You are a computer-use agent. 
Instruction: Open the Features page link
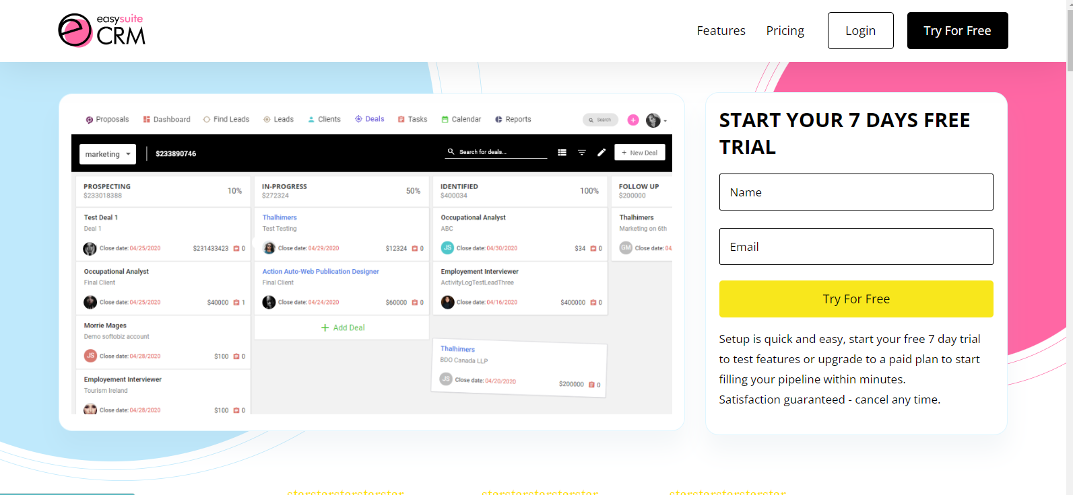(x=721, y=31)
